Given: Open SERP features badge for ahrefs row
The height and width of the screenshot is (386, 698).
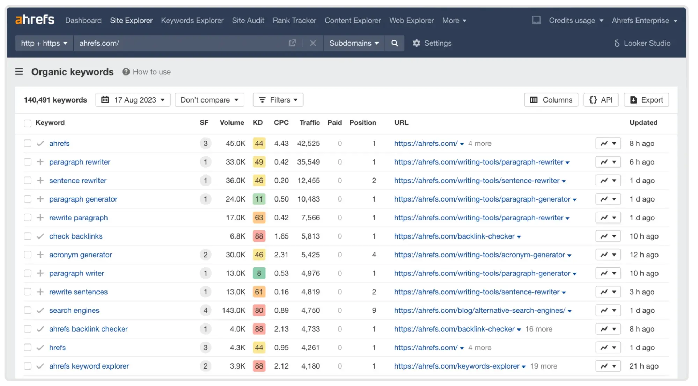Looking at the screenshot, I should click(205, 143).
